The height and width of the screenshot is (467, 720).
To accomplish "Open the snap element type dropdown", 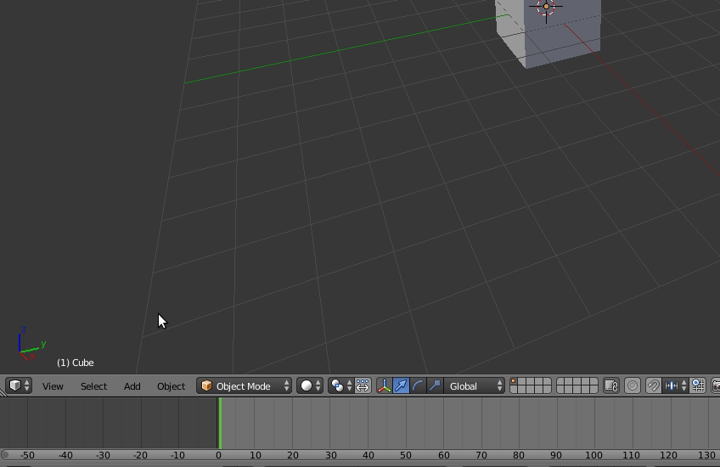I will 675,385.
